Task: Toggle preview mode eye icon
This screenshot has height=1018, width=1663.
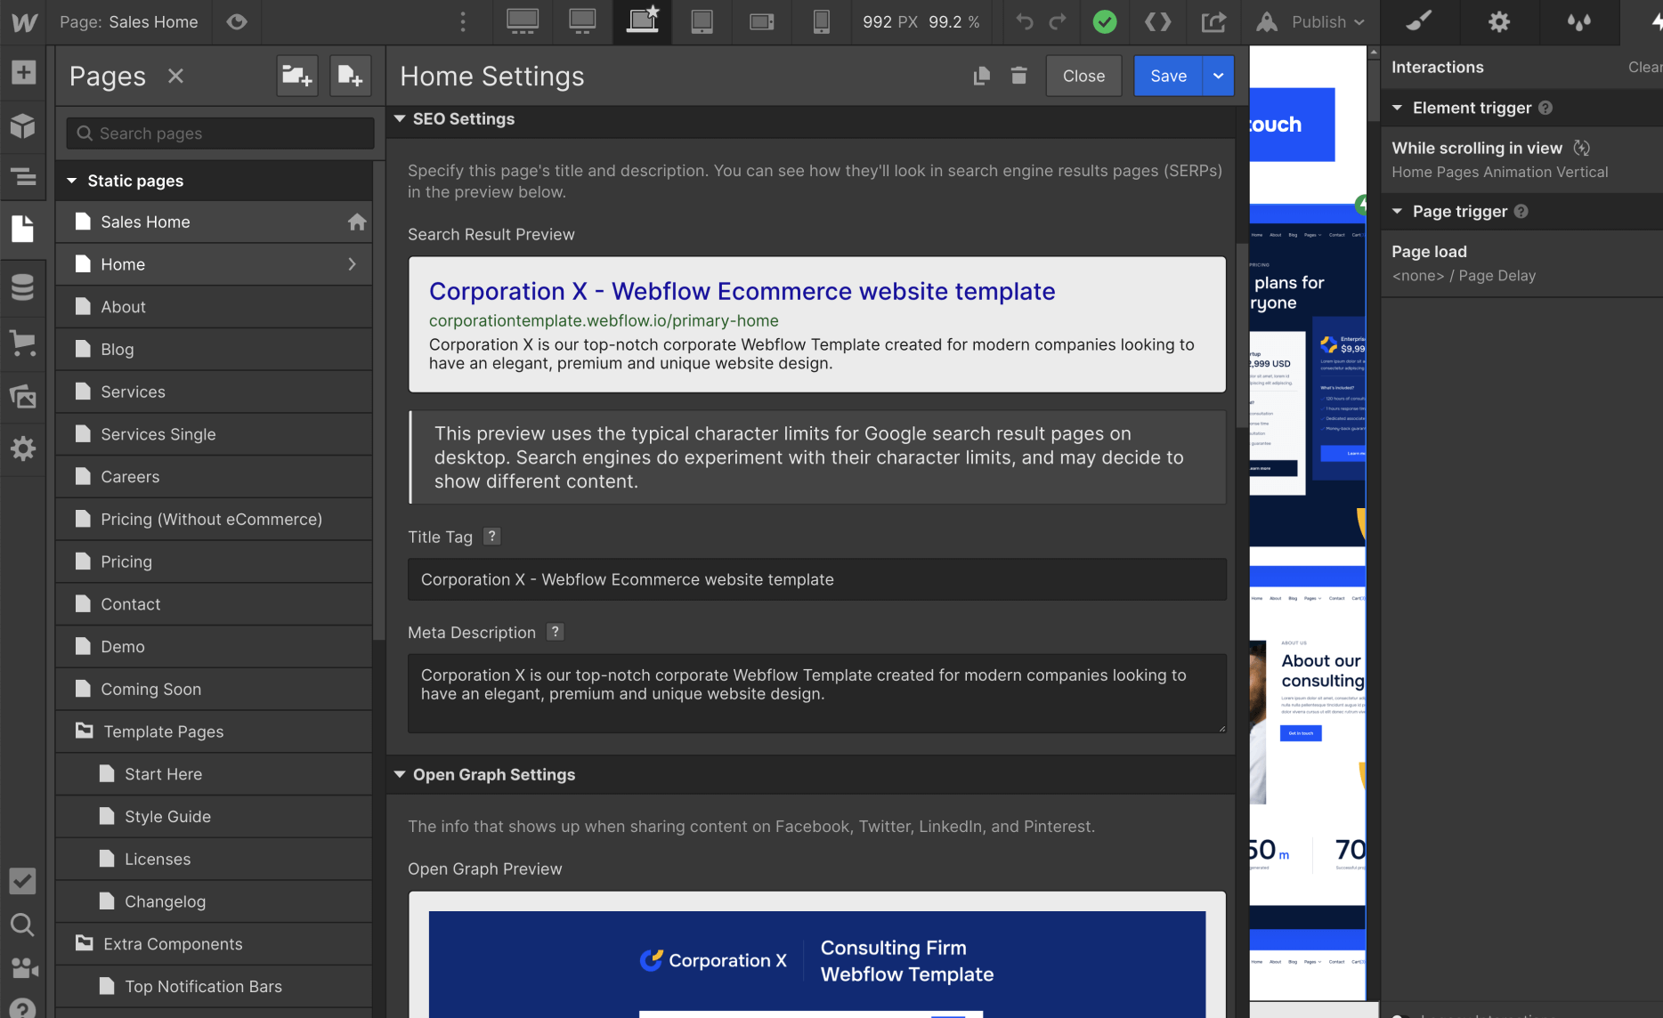Action: [237, 22]
